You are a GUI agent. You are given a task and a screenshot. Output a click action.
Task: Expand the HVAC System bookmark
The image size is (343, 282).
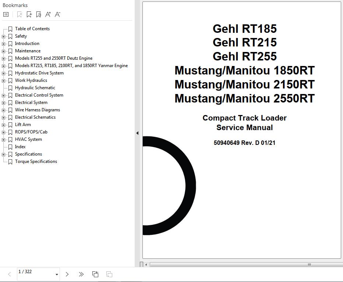(4, 140)
